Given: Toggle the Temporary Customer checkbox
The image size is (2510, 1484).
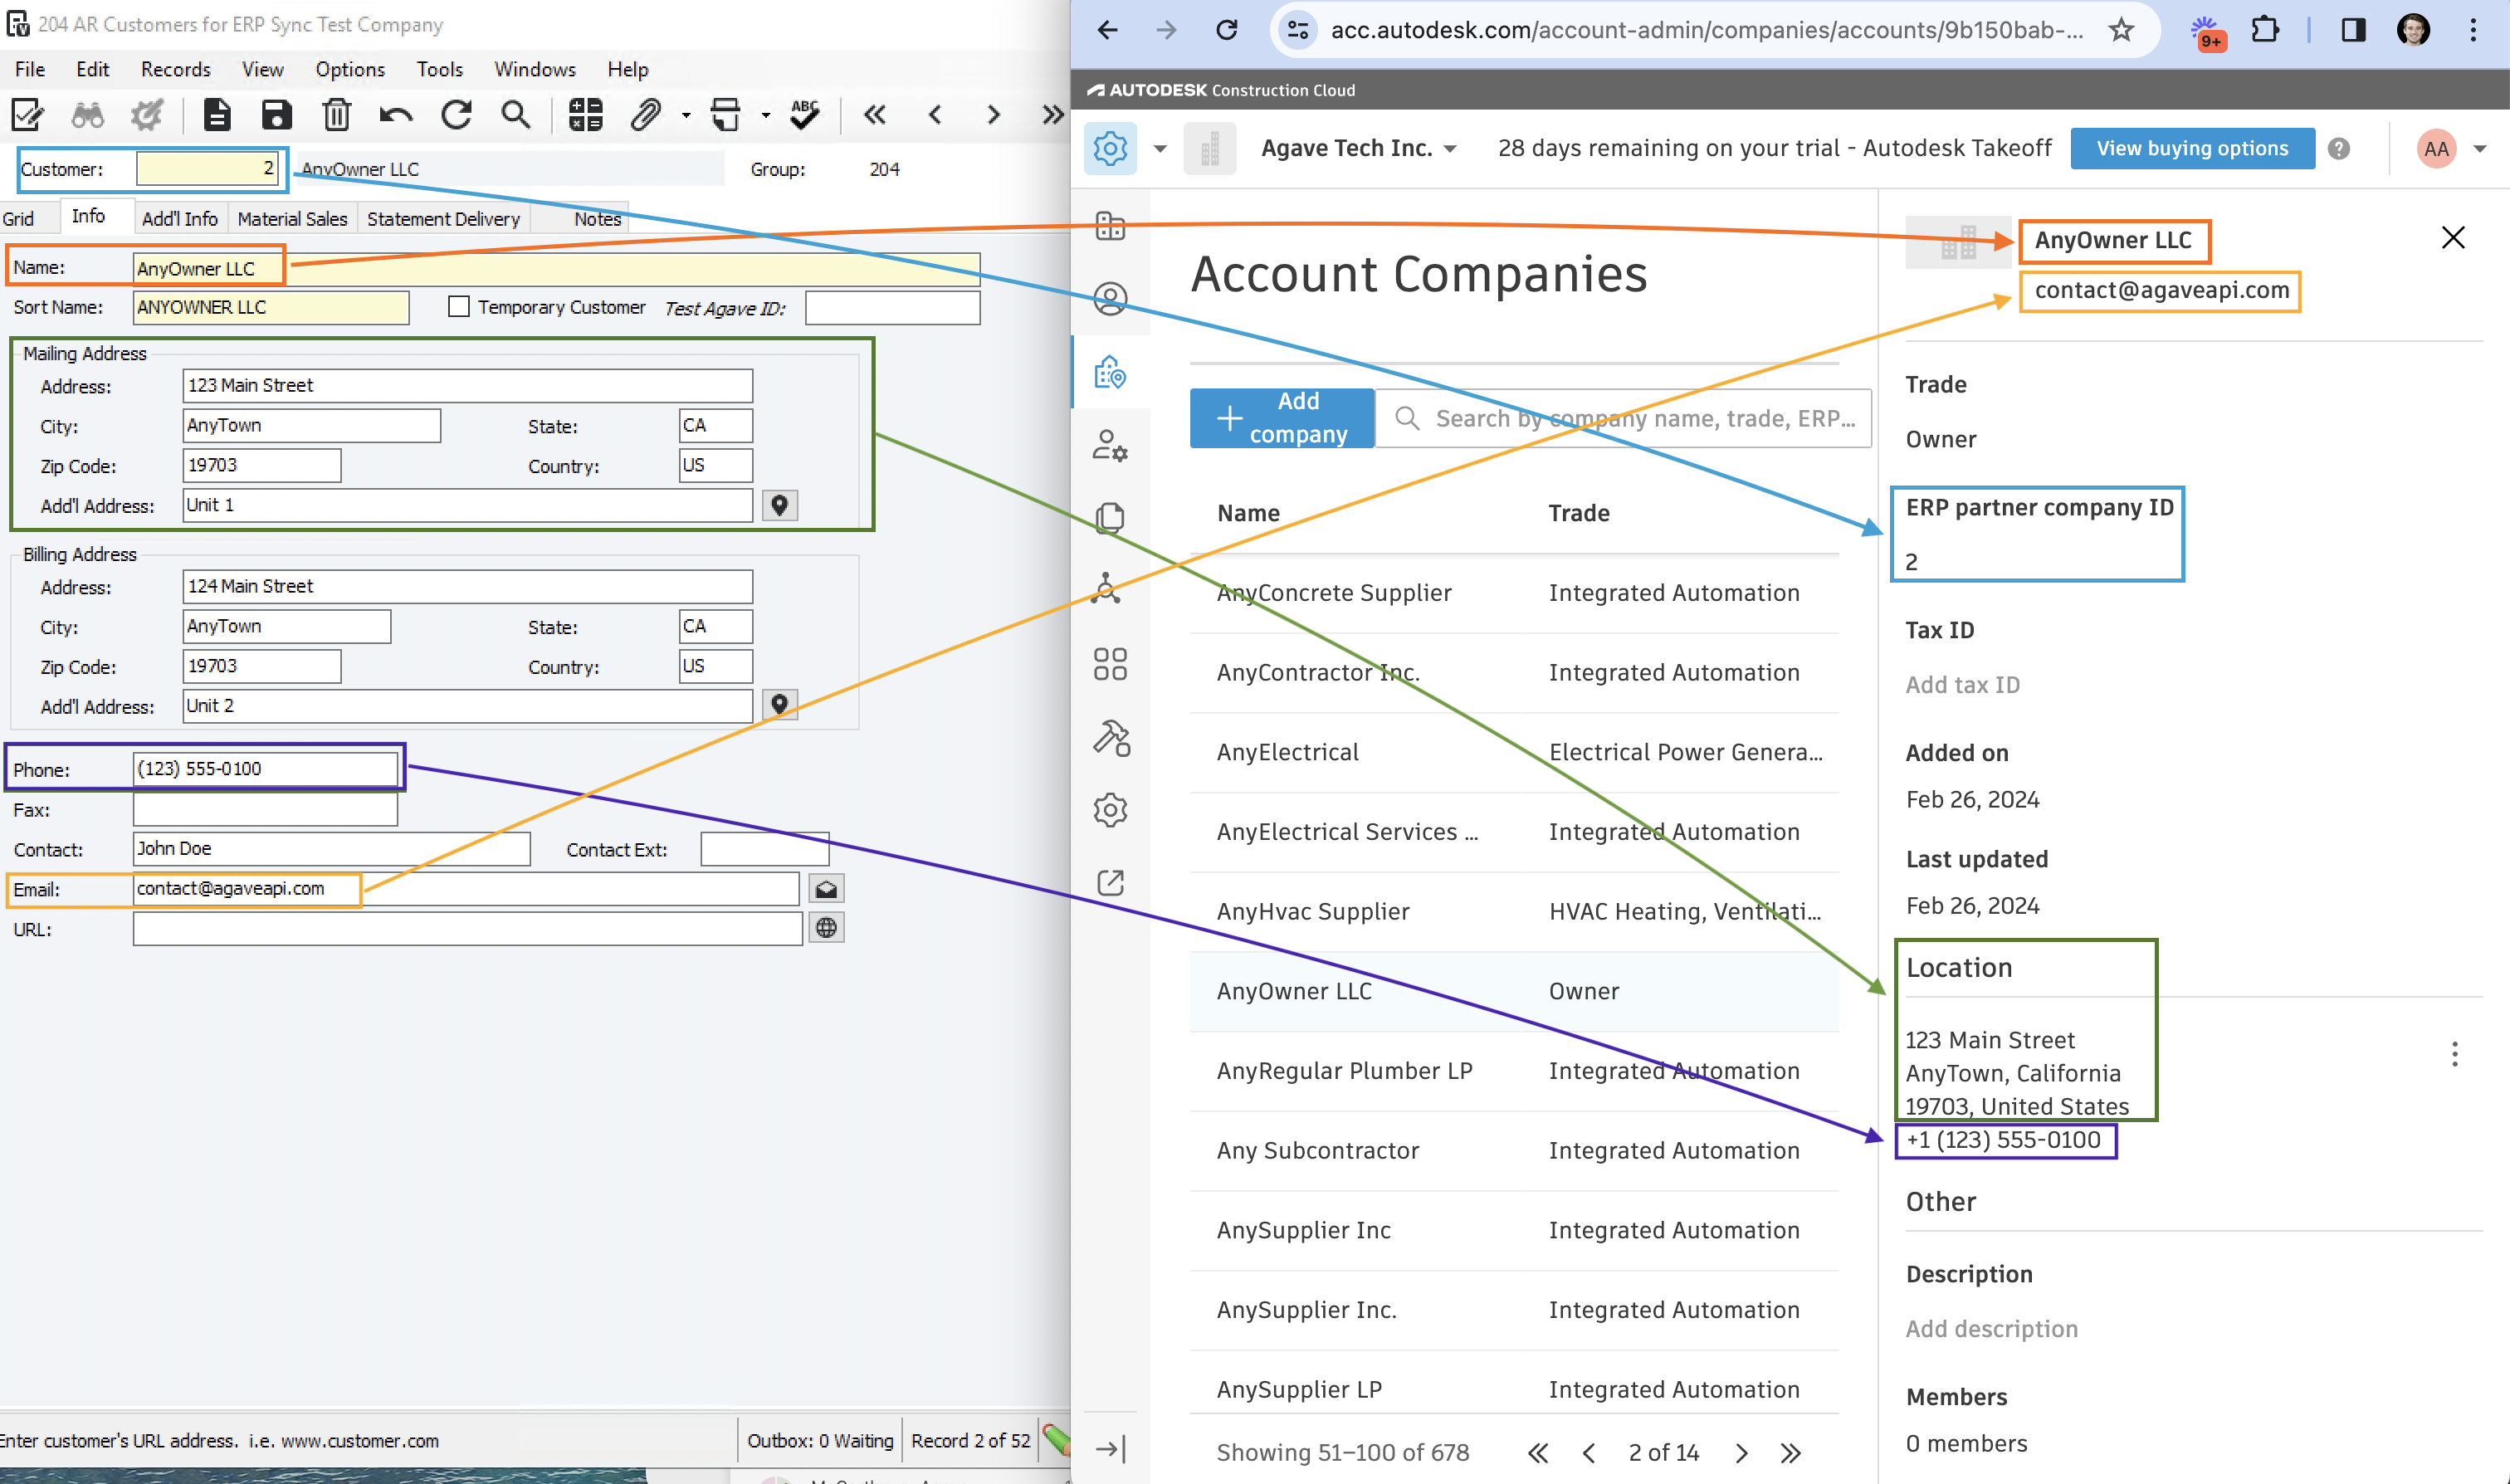Looking at the screenshot, I should coord(459,307).
